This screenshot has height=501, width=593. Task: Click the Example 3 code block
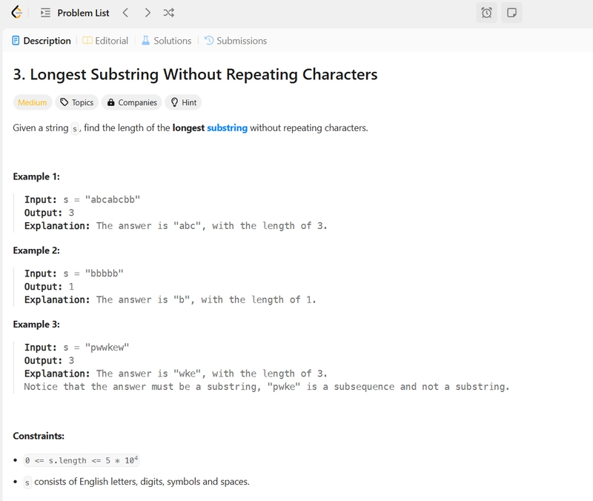266,367
